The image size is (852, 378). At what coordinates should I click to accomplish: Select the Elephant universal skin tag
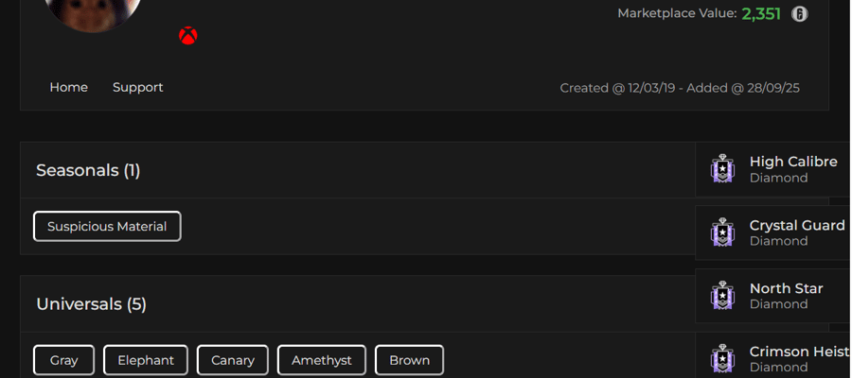[146, 360]
